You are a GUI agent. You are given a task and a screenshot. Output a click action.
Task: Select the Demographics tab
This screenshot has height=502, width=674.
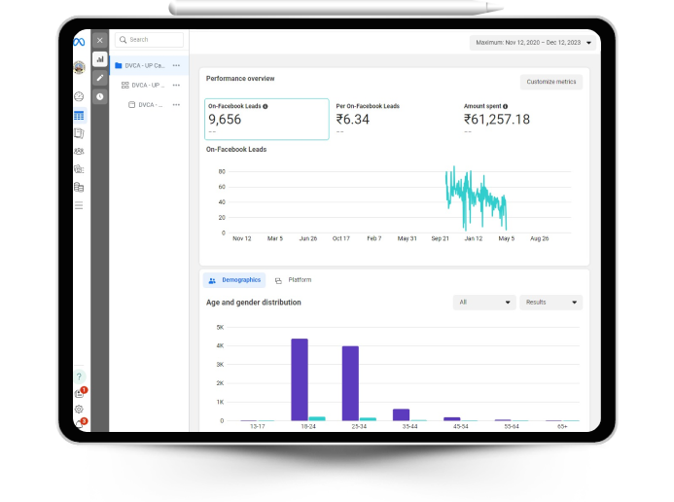(234, 280)
